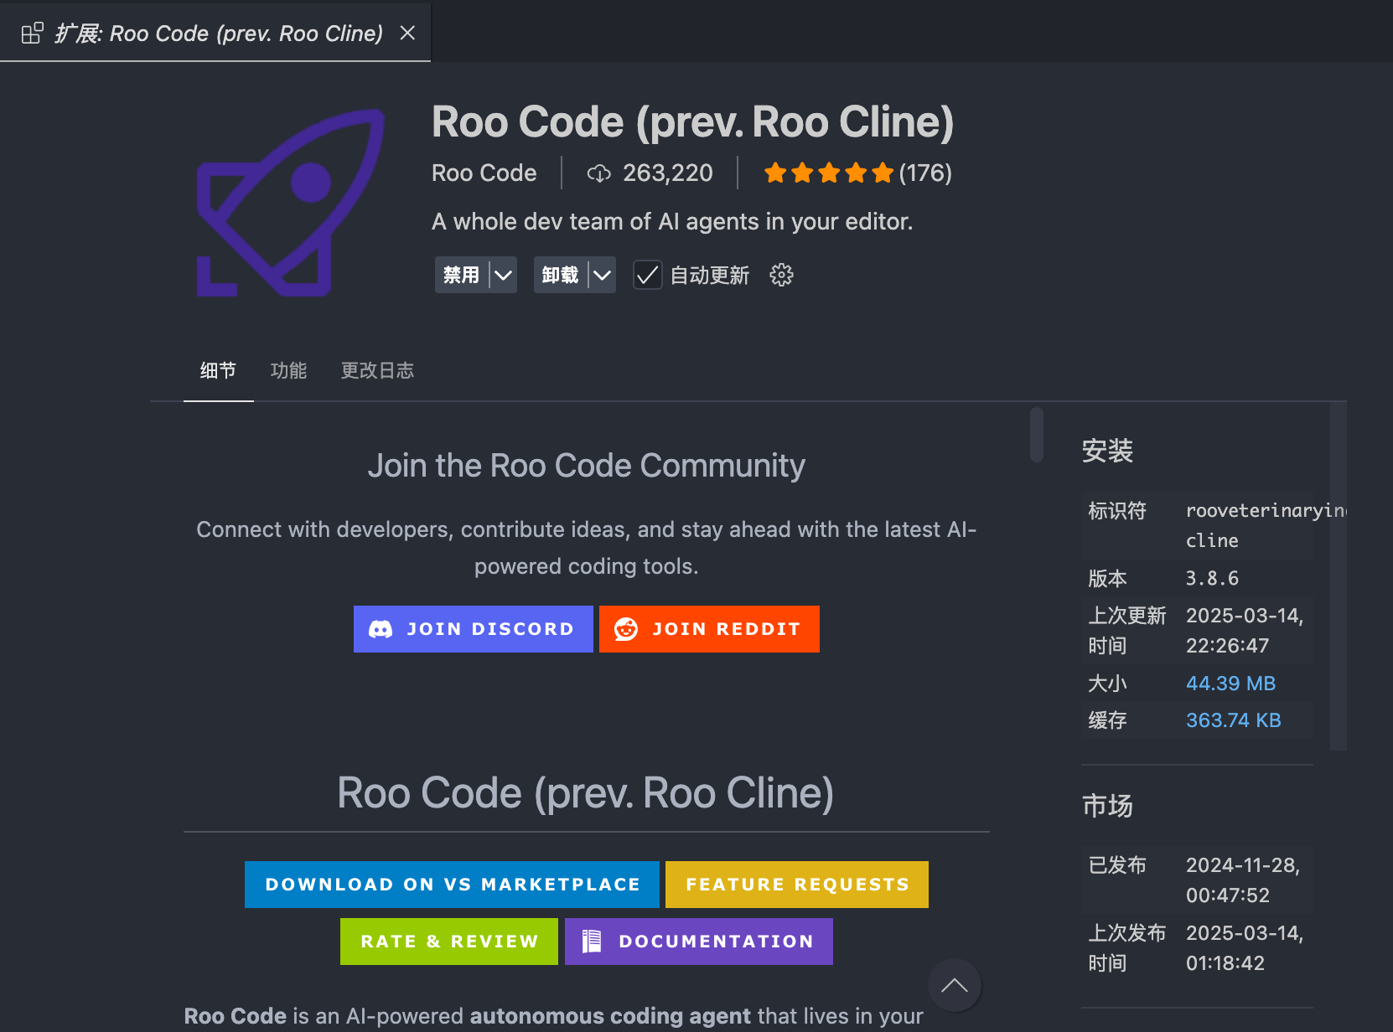1393x1032 pixels.
Task: Click the scroll-to-top arrow icon
Action: click(x=954, y=985)
